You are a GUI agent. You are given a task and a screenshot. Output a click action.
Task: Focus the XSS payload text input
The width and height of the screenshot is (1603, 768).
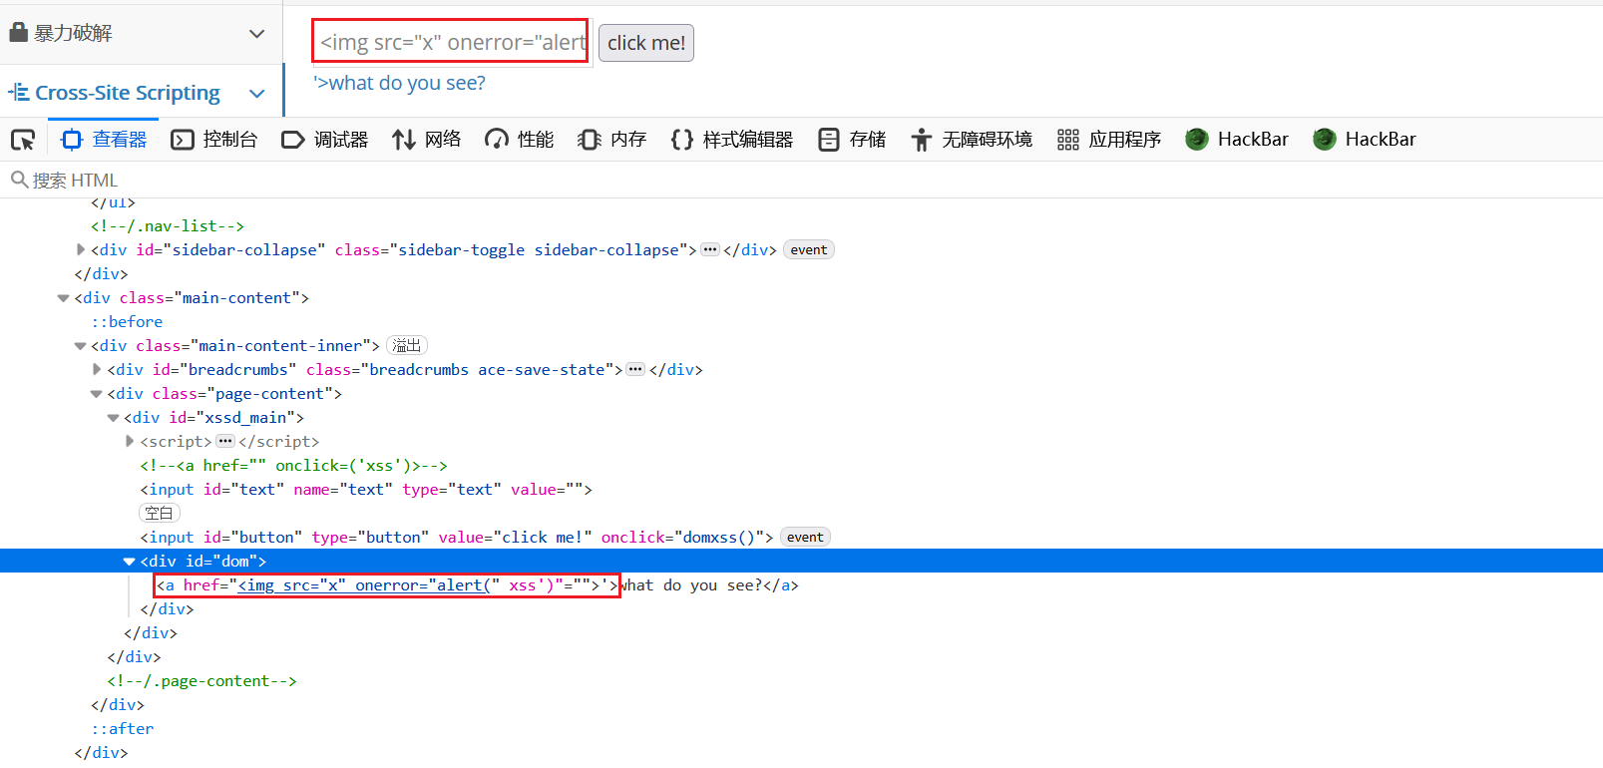[451, 43]
